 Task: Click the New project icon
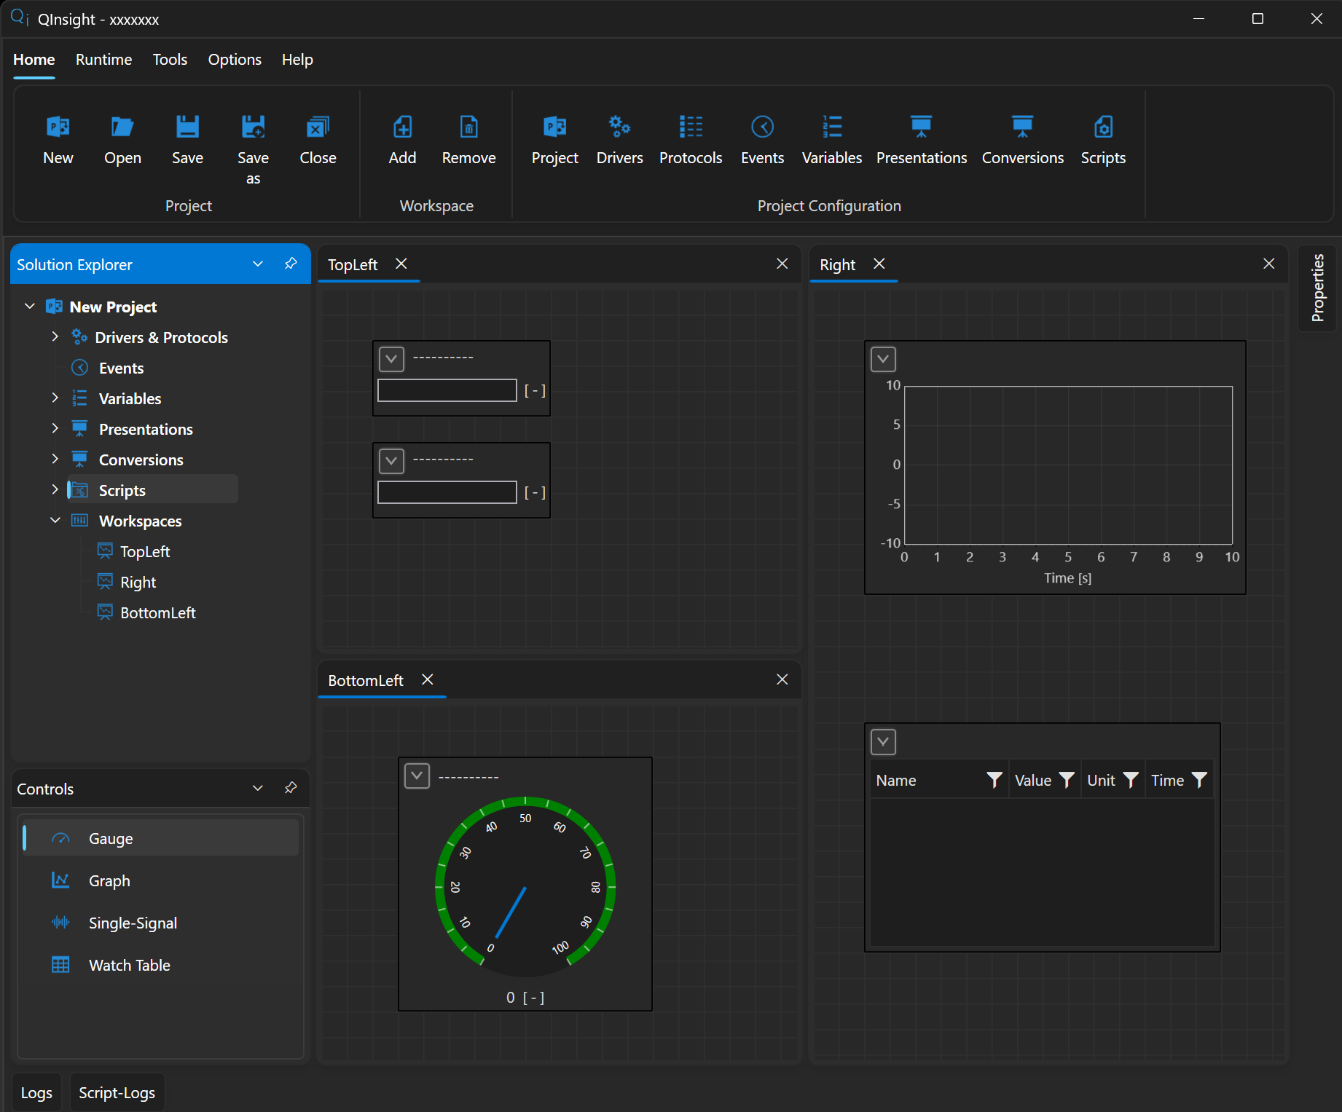coord(58,127)
